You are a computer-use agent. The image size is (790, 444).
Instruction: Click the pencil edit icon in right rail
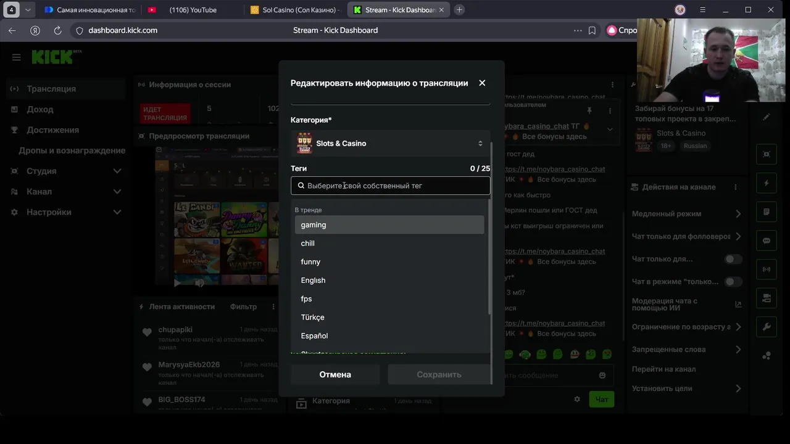click(x=767, y=117)
